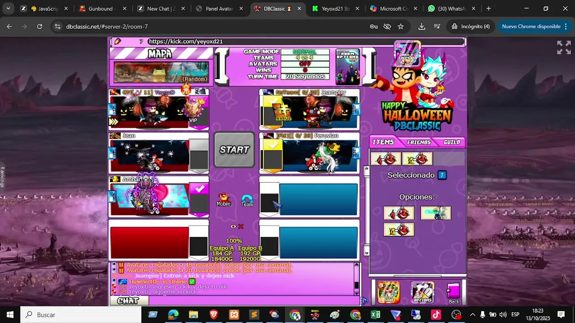Image resolution: width=575 pixels, height=323 pixels.
Task: Open the Shop icon
Action: [x=389, y=292]
